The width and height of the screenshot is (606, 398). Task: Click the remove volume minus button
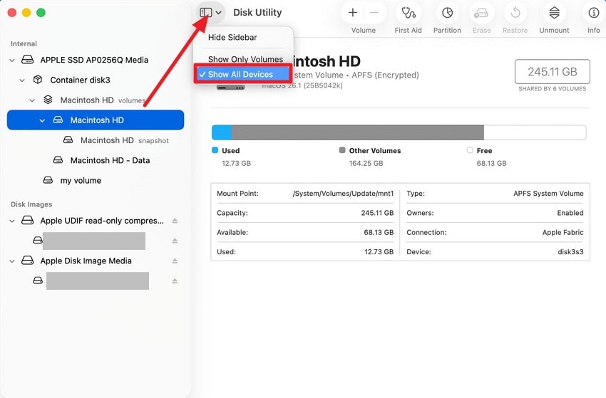[x=374, y=13]
